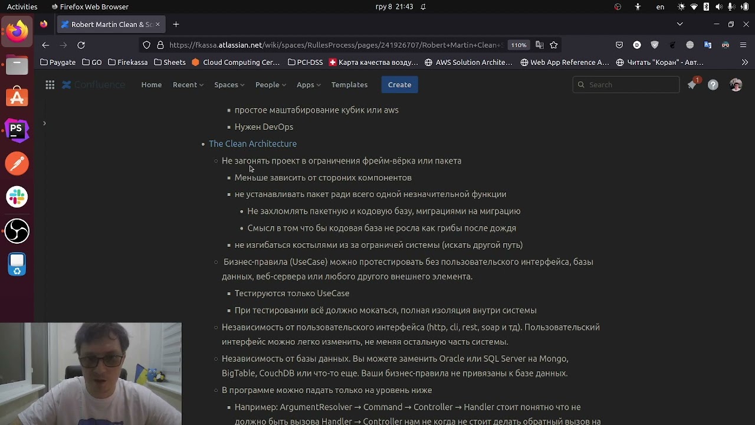Open the new tab plus button

176,24
